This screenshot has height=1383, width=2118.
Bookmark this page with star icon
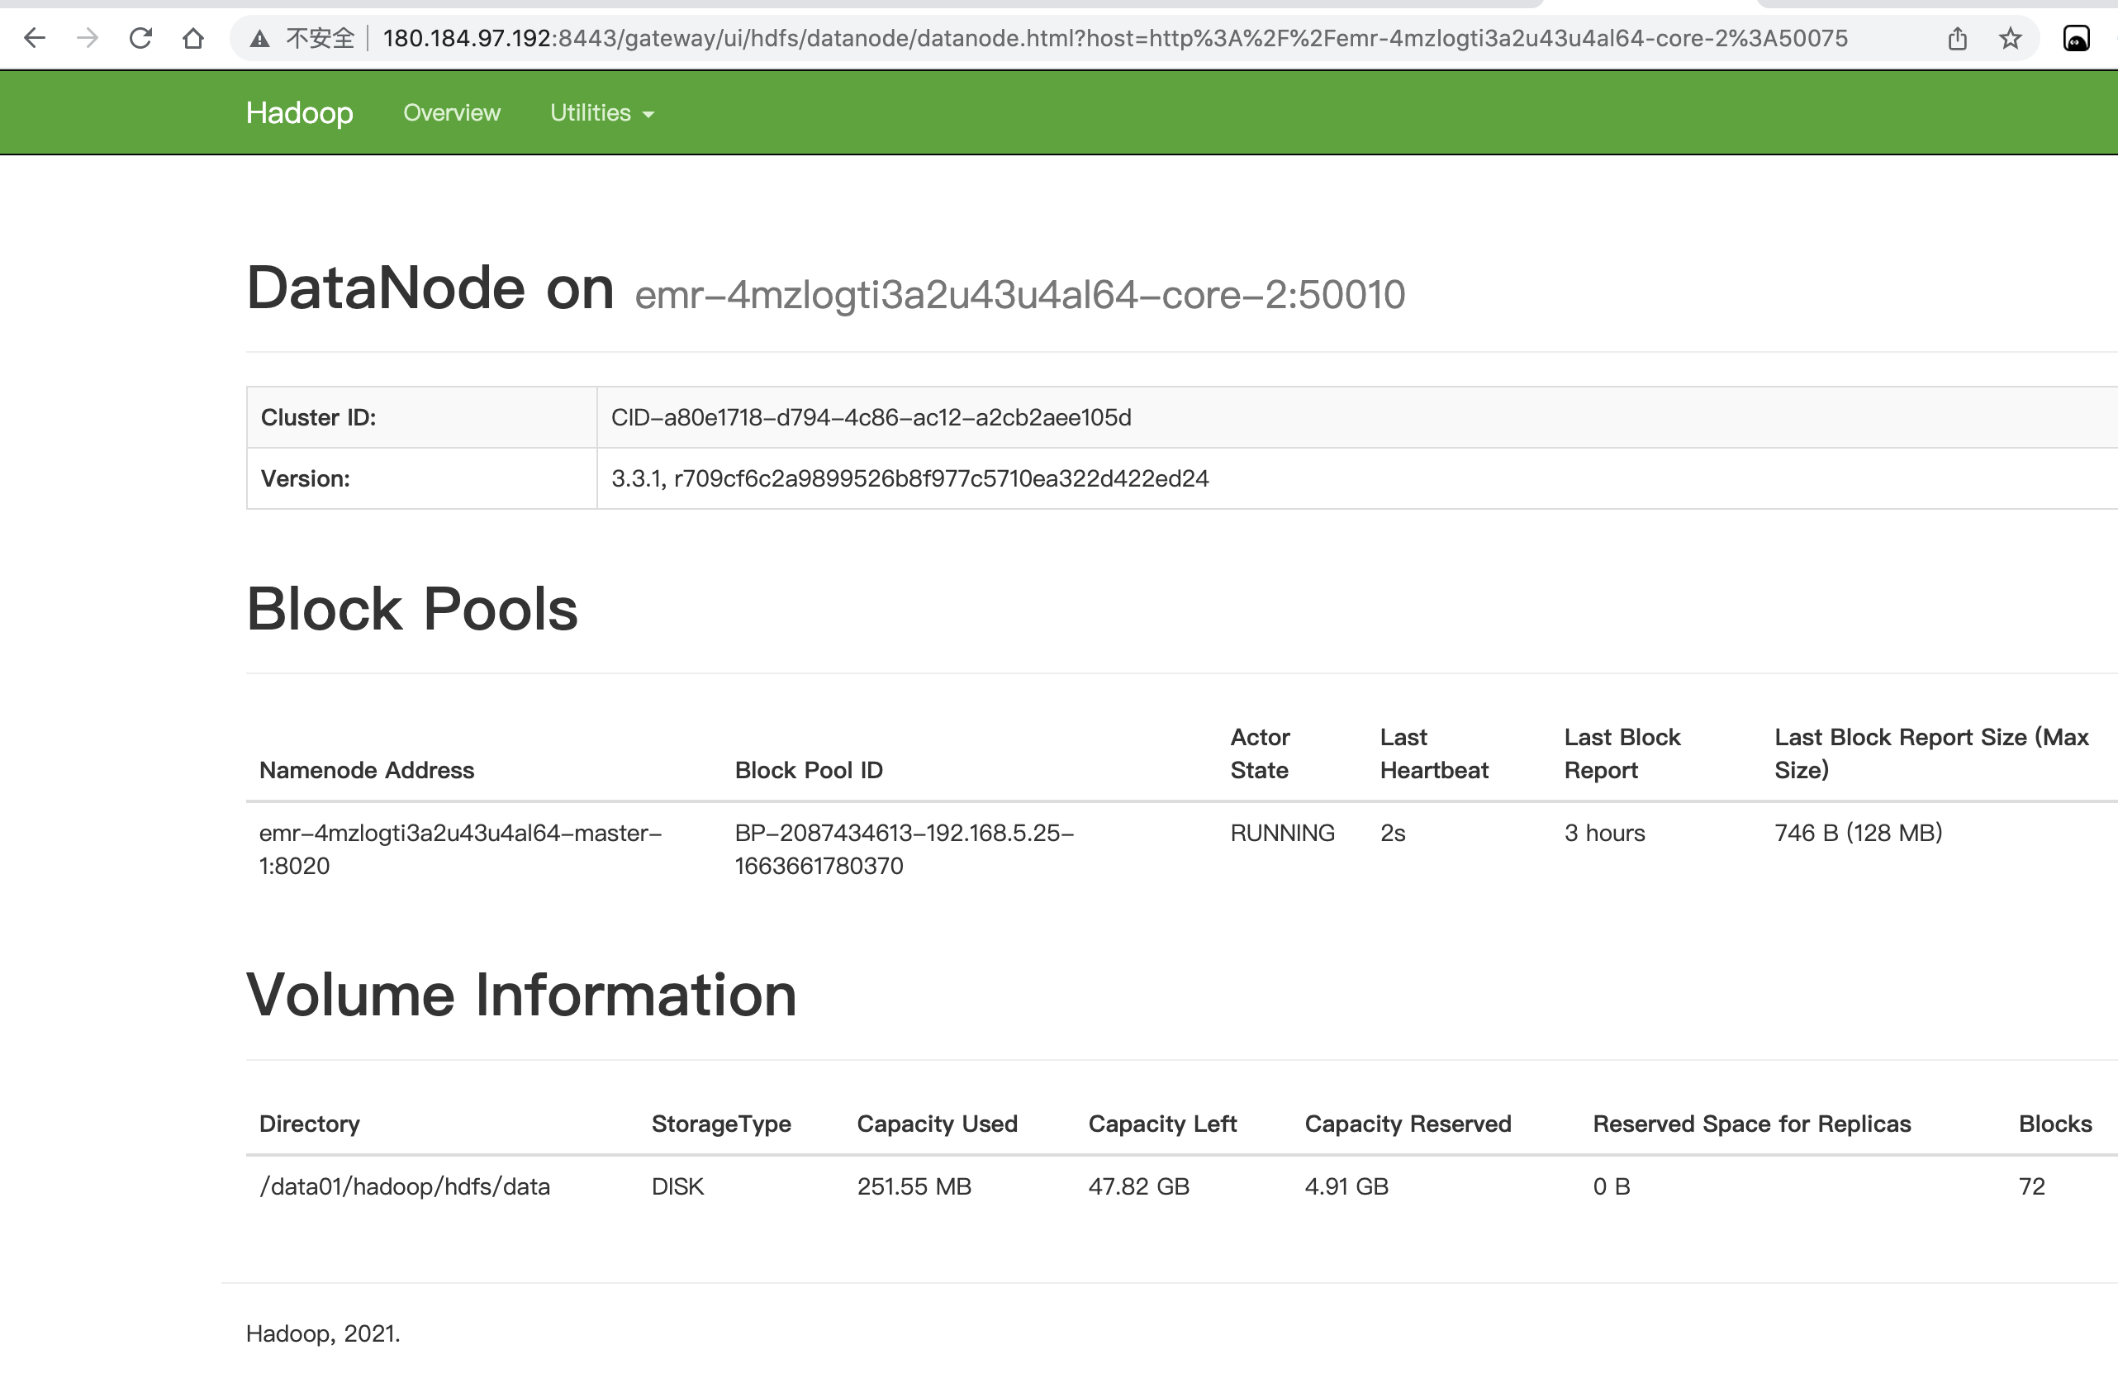coord(2011,38)
